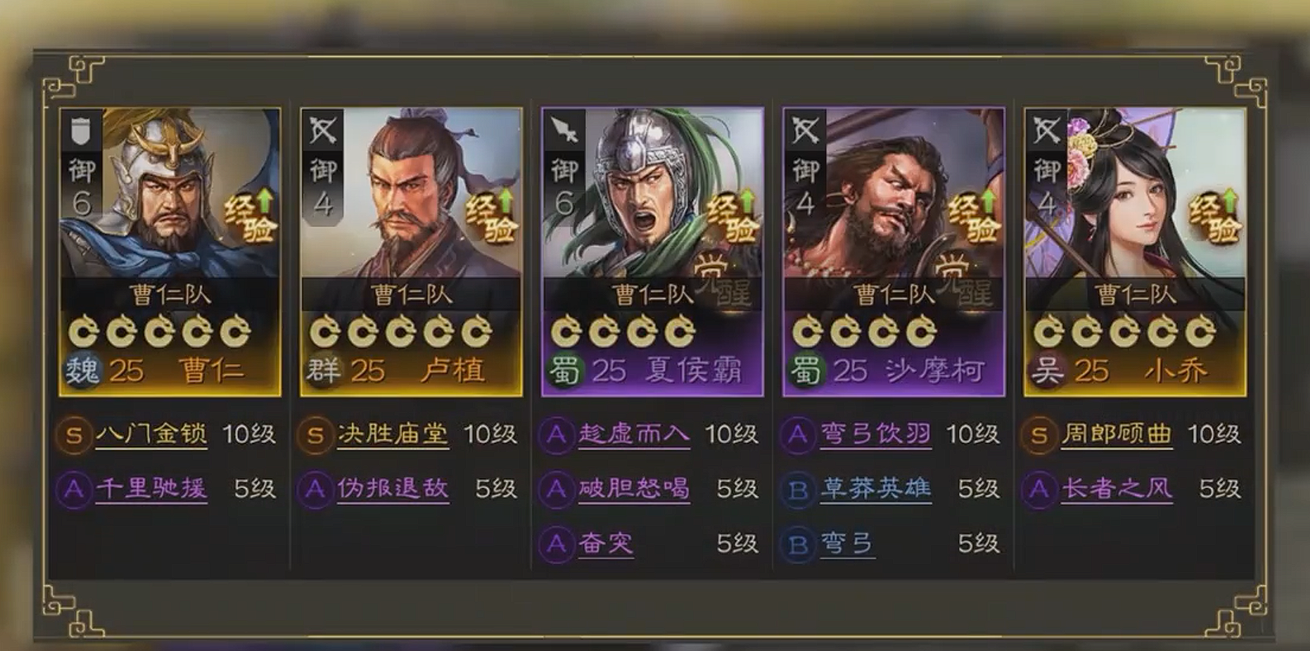The image size is (1310, 651).
Task: Click the 觉醒 awakening mark on 夏侯霸
Action: 721,282
